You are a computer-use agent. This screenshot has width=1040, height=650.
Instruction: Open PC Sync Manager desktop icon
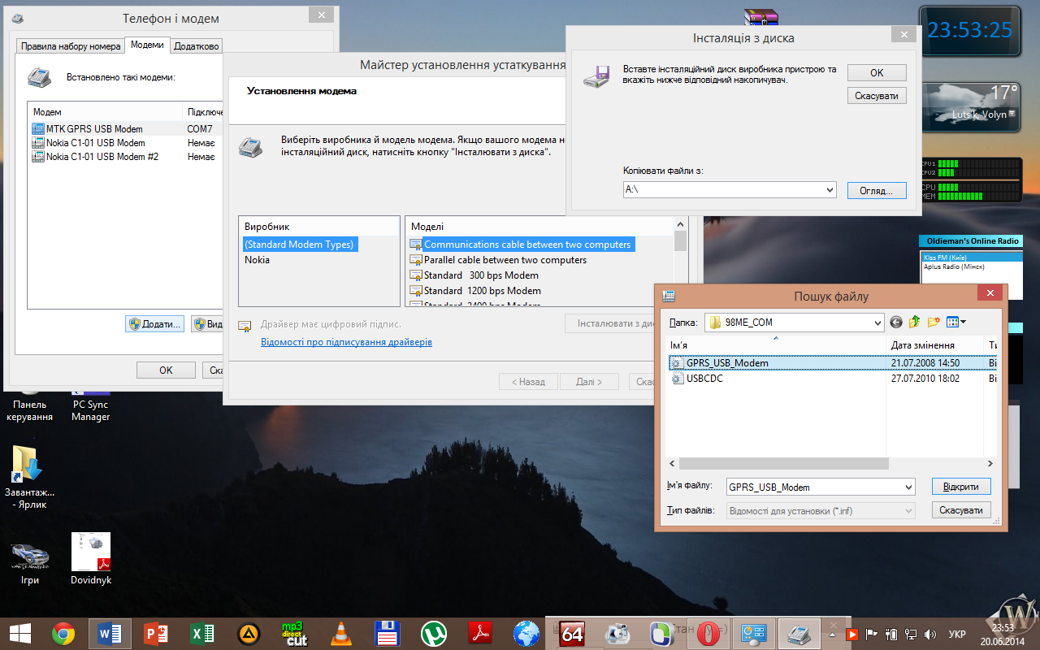[91, 405]
